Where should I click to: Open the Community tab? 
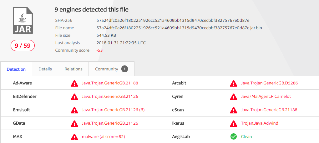tap(107, 69)
